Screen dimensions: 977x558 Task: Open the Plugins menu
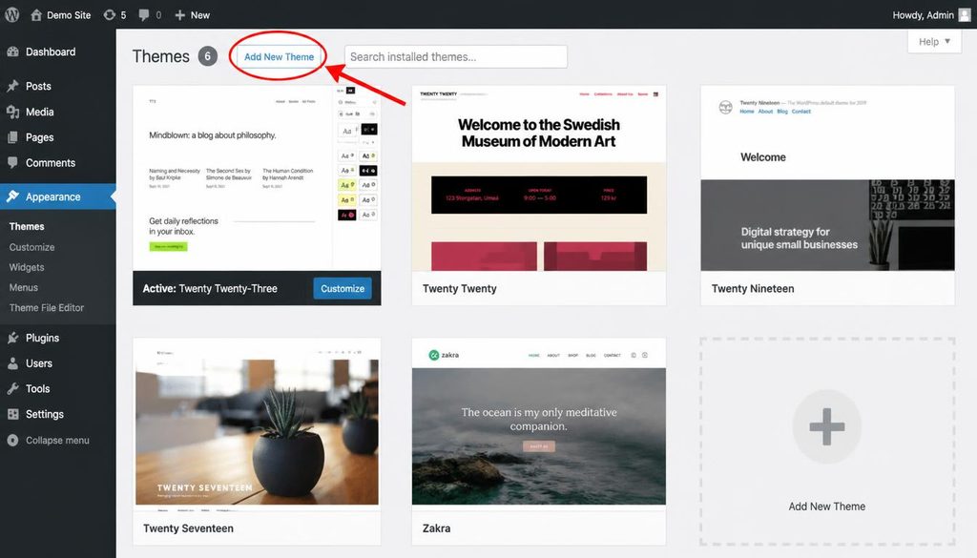(x=42, y=338)
